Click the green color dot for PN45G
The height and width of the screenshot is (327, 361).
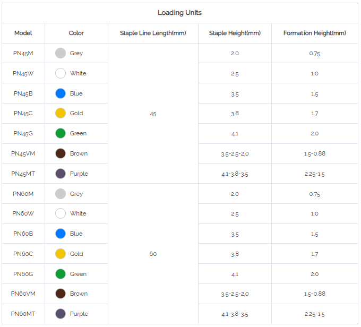[x=61, y=133]
